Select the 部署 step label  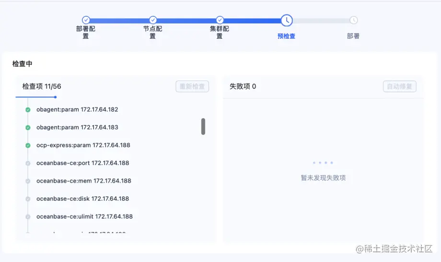click(x=353, y=36)
